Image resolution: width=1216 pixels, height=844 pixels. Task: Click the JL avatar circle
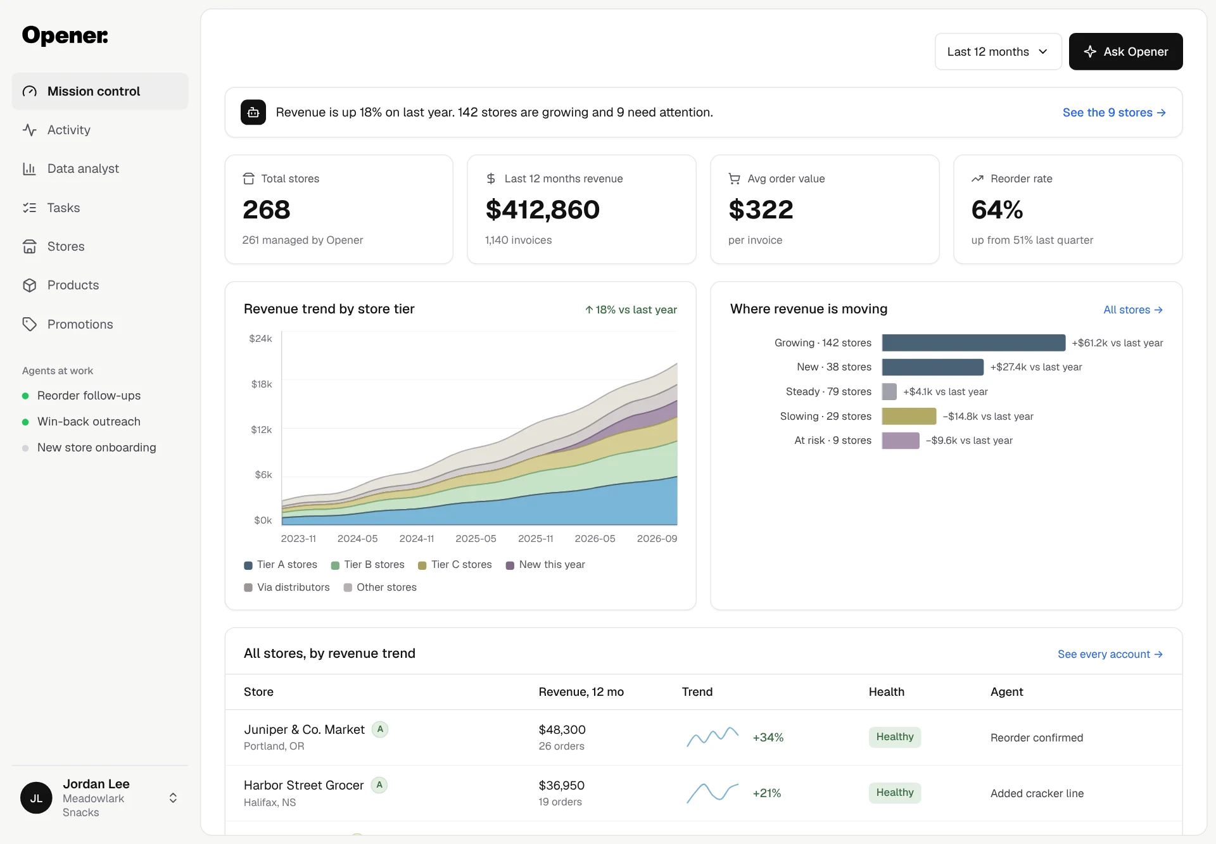click(37, 798)
